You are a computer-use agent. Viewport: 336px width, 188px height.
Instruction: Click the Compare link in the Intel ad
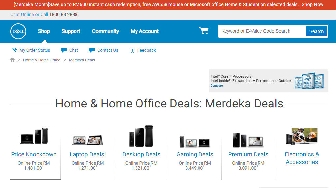pyautogui.click(x=217, y=86)
